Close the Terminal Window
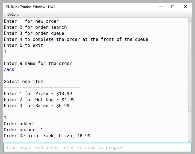195x154 pixels. (x=185, y=7)
